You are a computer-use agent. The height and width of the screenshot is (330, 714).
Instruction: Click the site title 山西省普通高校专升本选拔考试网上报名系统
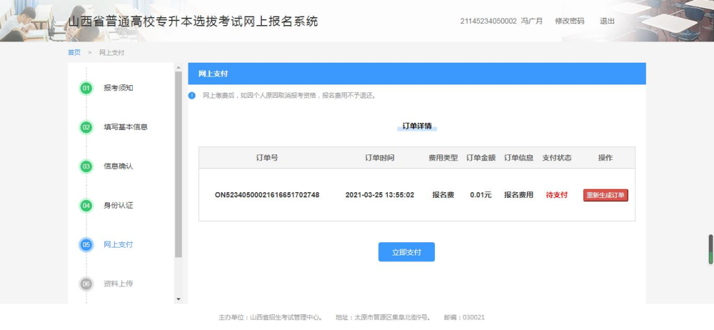click(193, 21)
